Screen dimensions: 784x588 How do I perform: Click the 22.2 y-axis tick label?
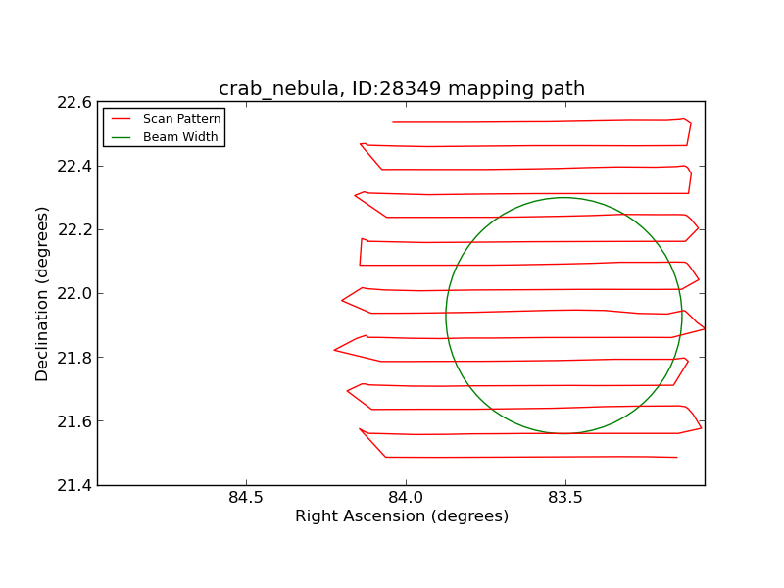pos(74,230)
